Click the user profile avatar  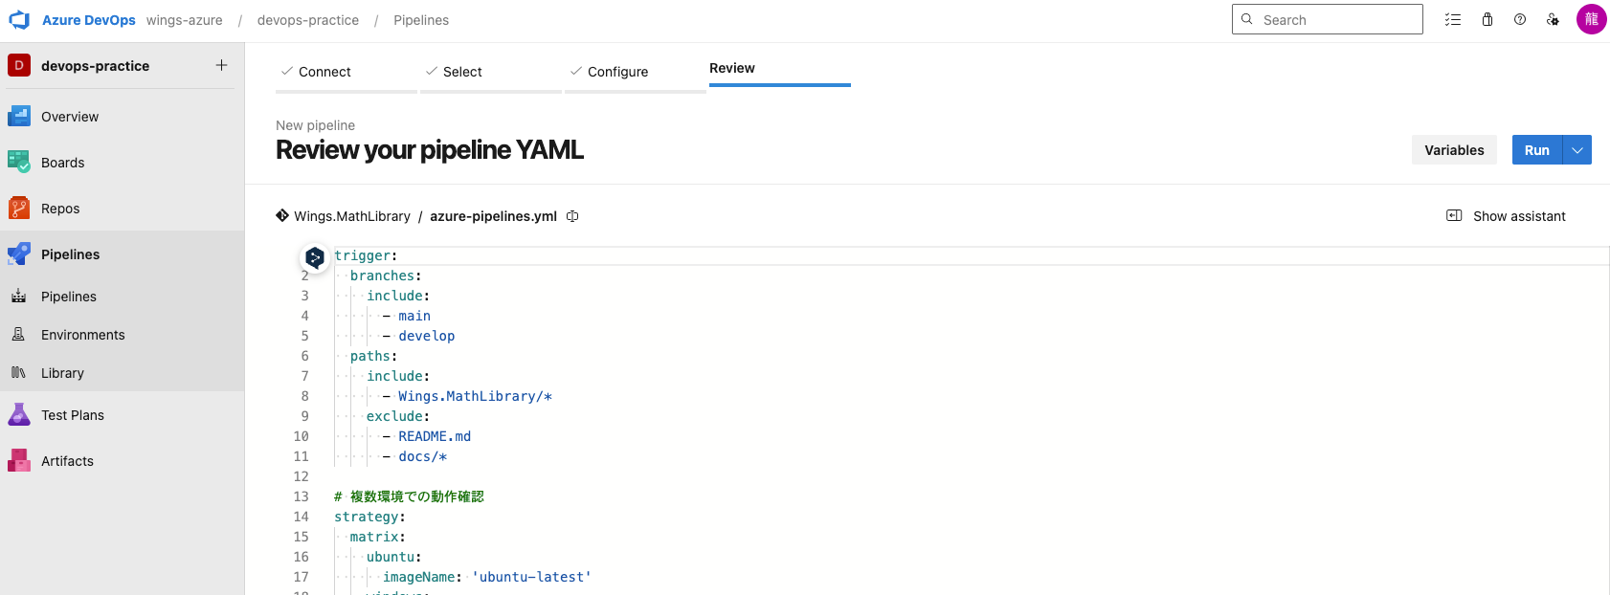1591,19
